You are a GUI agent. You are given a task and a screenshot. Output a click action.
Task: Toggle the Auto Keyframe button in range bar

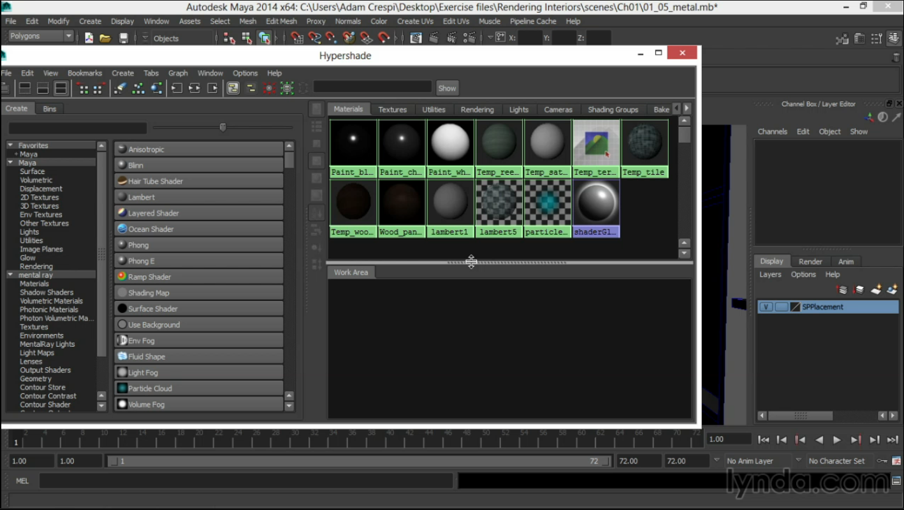882,461
